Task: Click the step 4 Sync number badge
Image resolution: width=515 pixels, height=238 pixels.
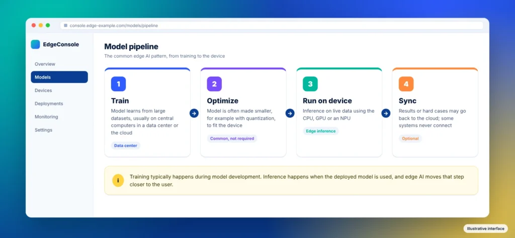Action: 406,84
